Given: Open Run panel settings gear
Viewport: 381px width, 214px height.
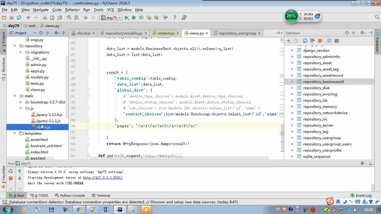Looking at the screenshot, I should click(x=363, y=163).
